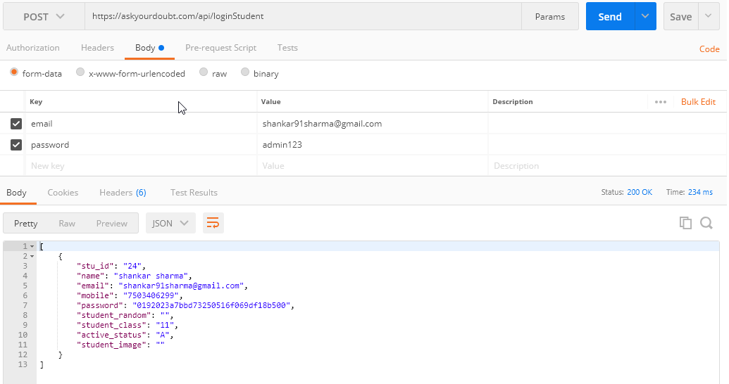Open the JSON format dropdown
Image resolution: width=729 pixels, height=384 pixels.
pyautogui.click(x=170, y=223)
